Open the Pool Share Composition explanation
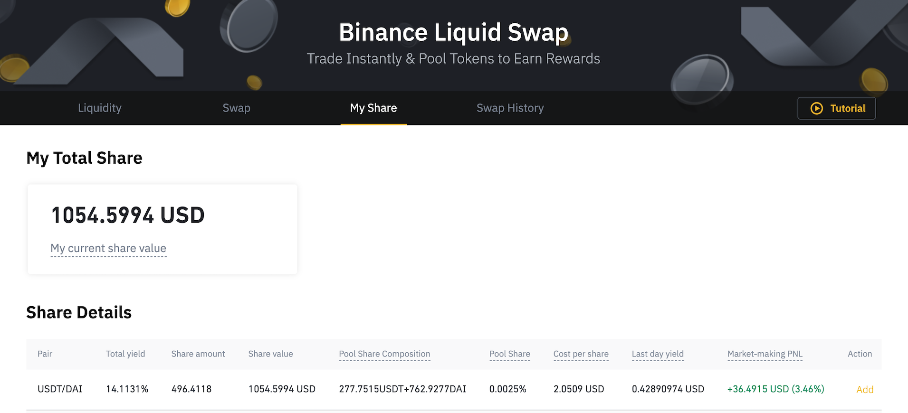This screenshot has height=413, width=908. (384, 354)
